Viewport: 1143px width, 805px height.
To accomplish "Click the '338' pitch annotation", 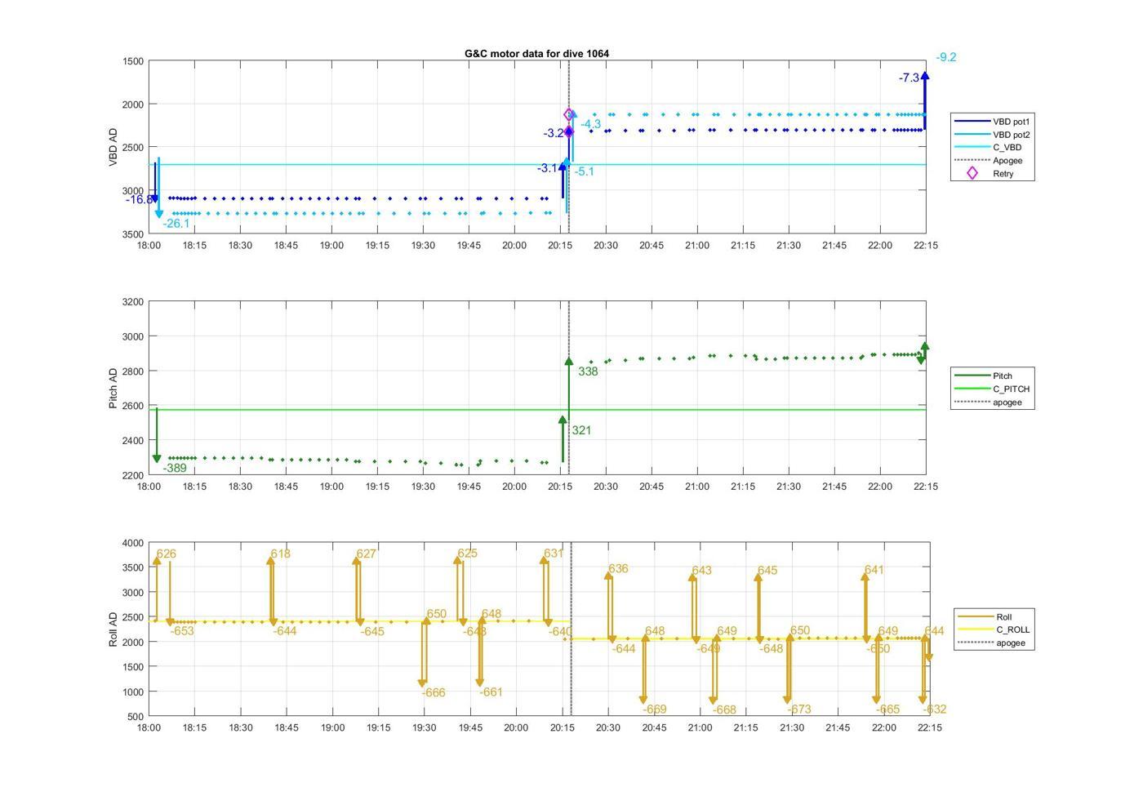I will pos(588,371).
